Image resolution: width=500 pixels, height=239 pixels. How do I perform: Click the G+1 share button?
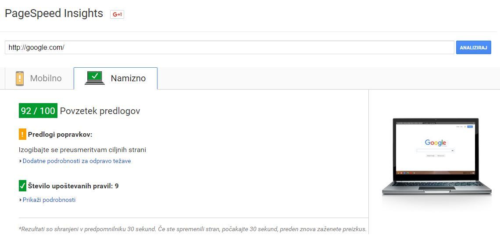click(117, 14)
